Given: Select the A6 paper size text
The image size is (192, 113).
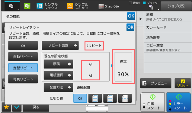Looking at the screenshot, I should (91, 76).
